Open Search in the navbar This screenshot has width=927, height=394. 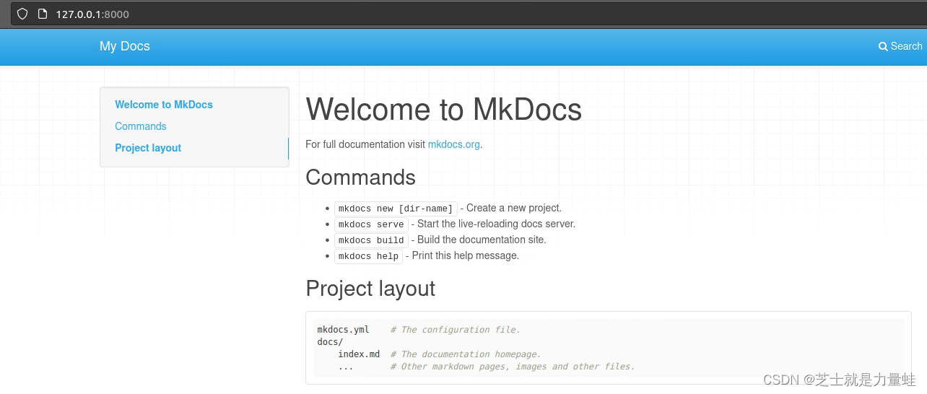[x=900, y=46]
